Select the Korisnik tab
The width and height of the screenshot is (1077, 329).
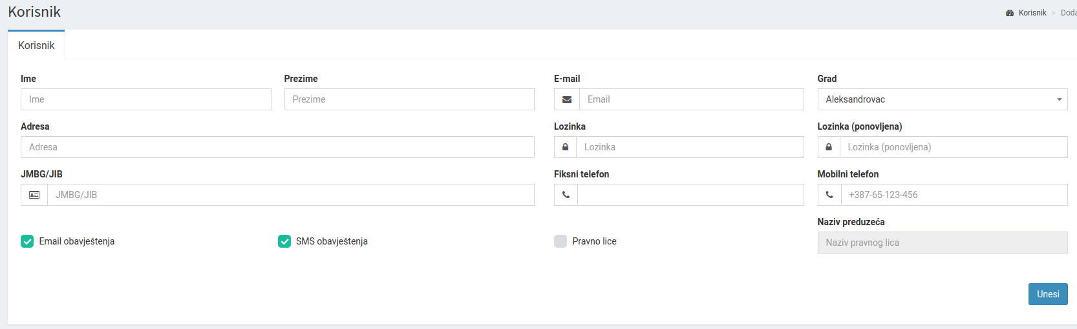[36, 45]
